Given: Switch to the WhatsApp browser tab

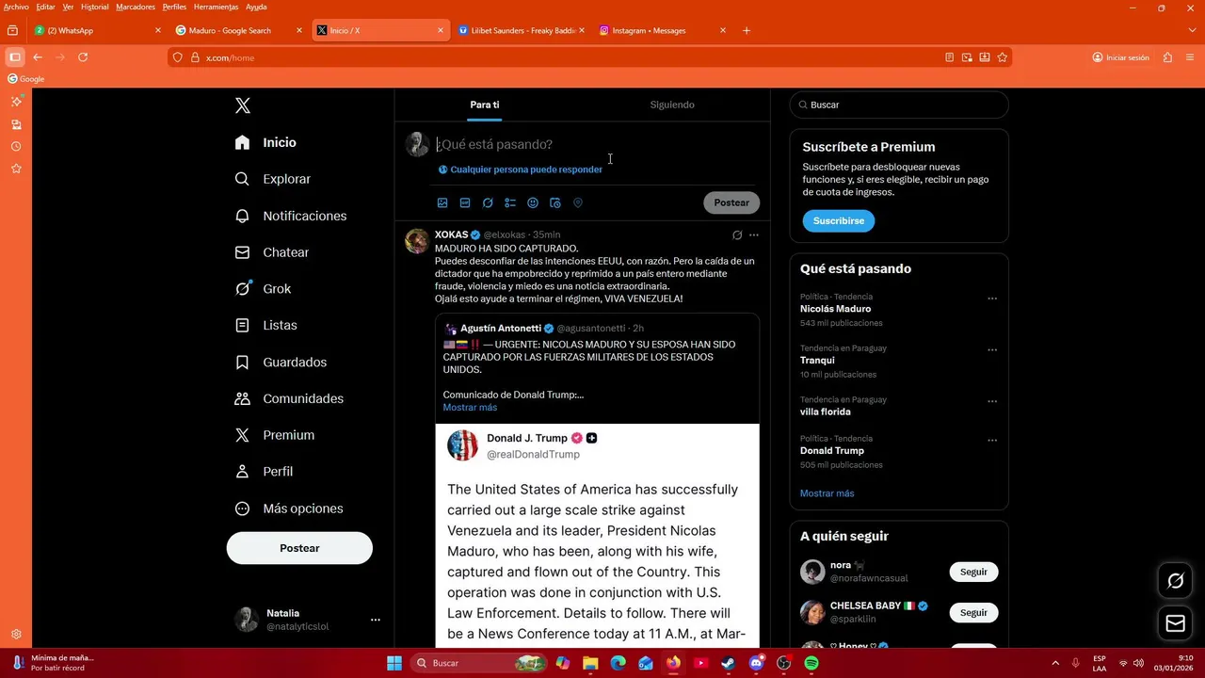Looking at the screenshot, I should pos(97,30).
